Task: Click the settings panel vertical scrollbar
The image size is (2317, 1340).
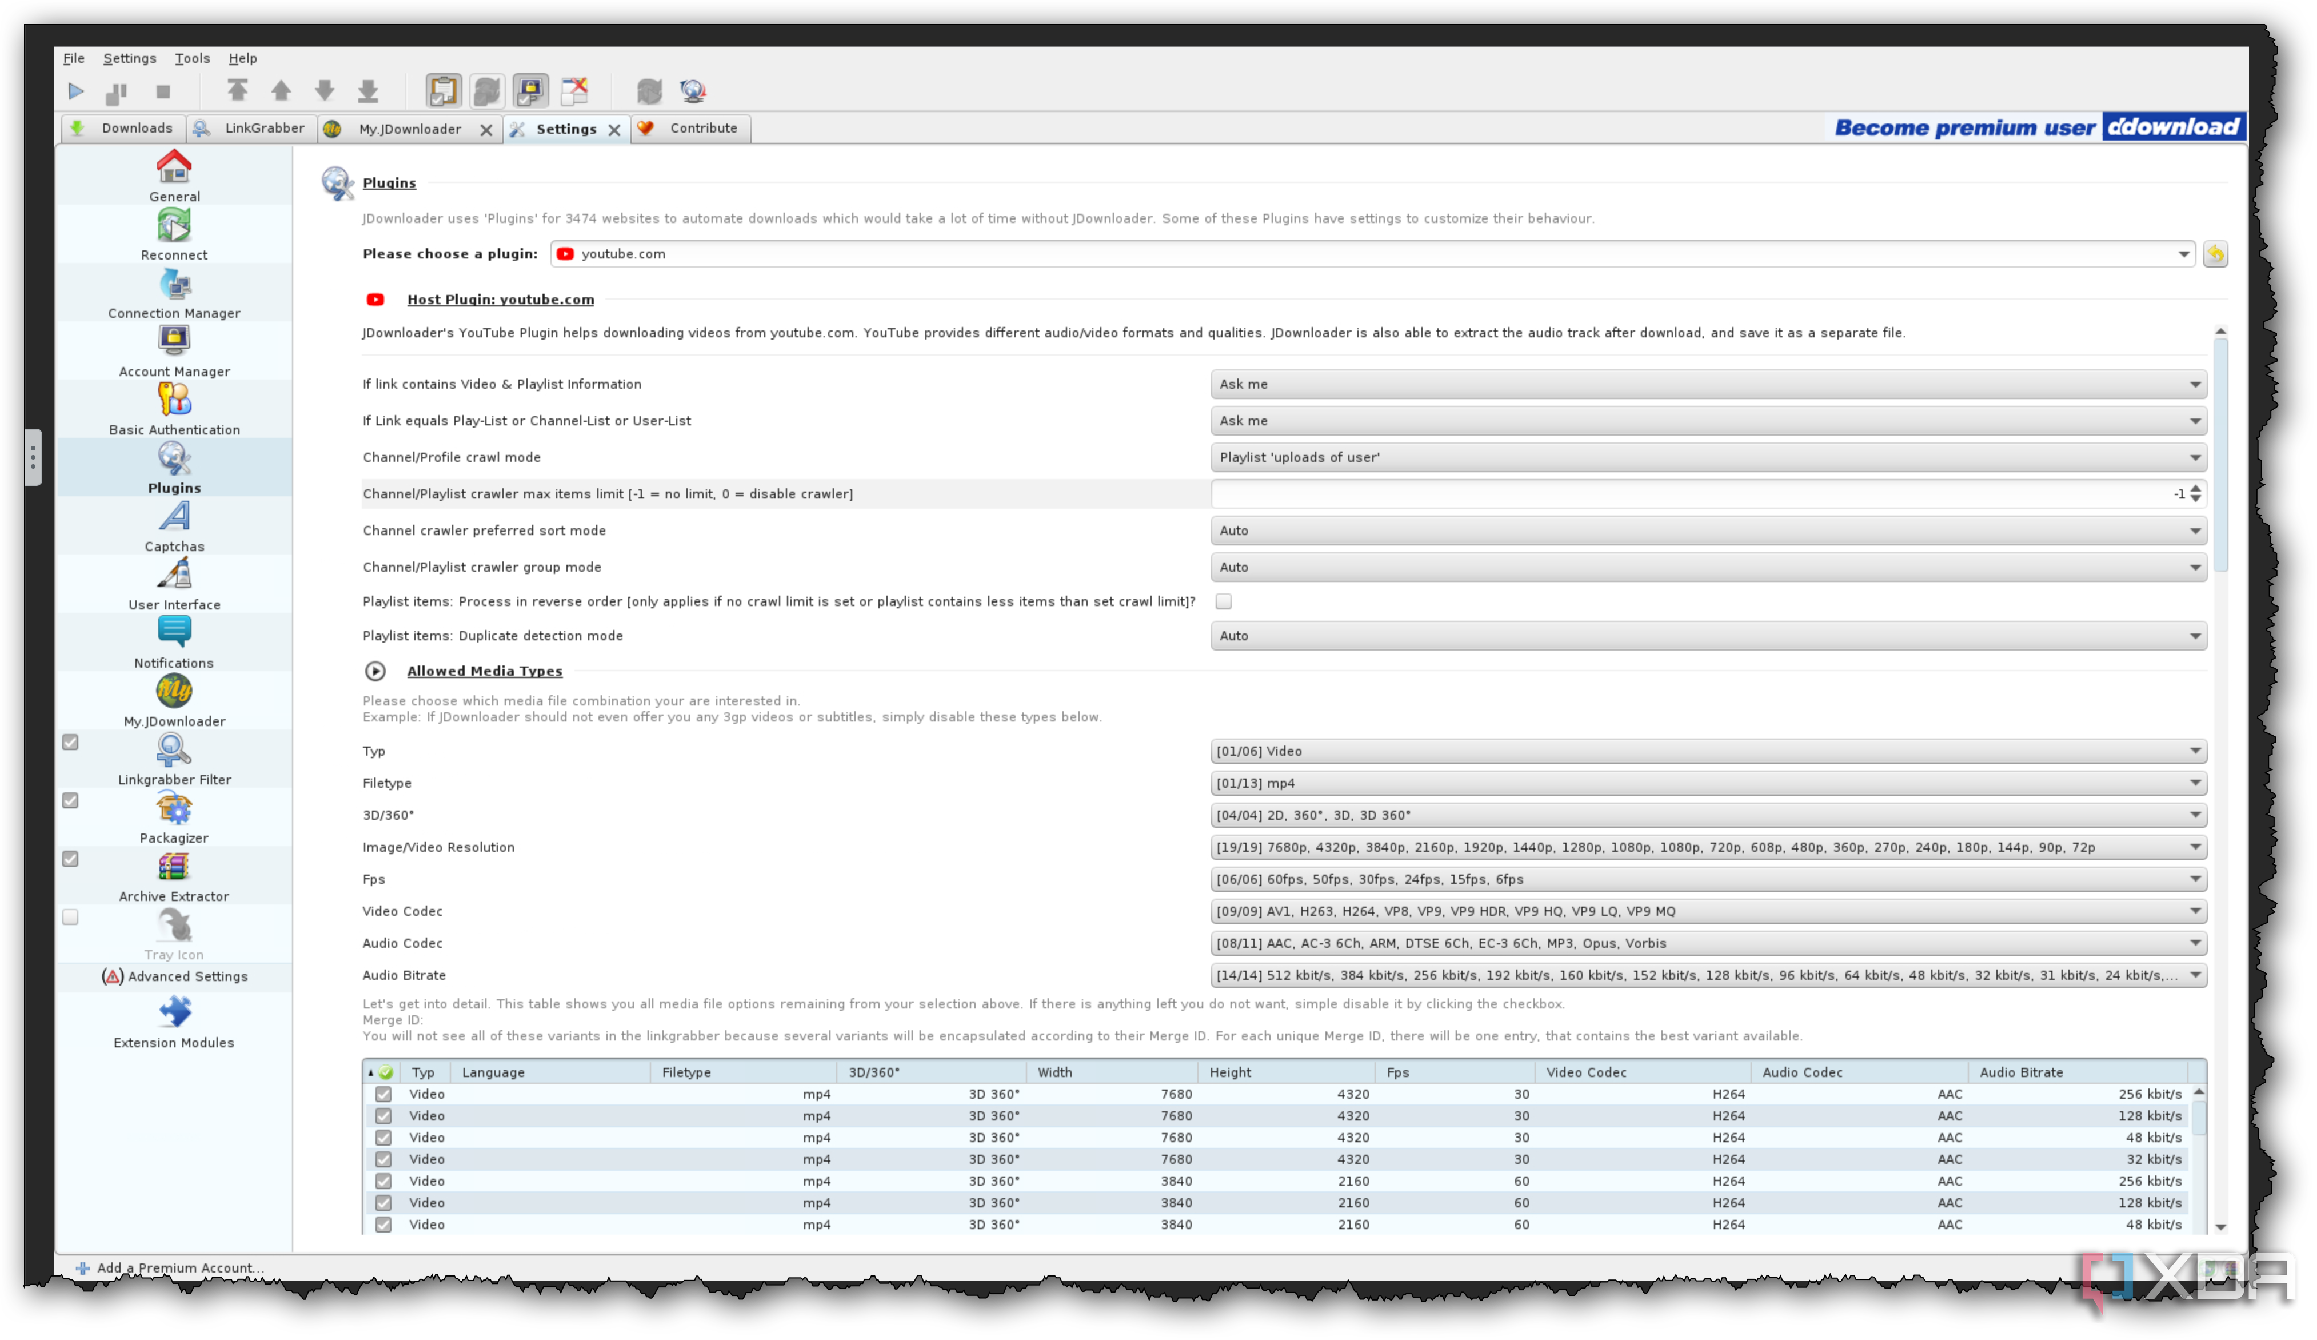Action: coord(2220,455)
